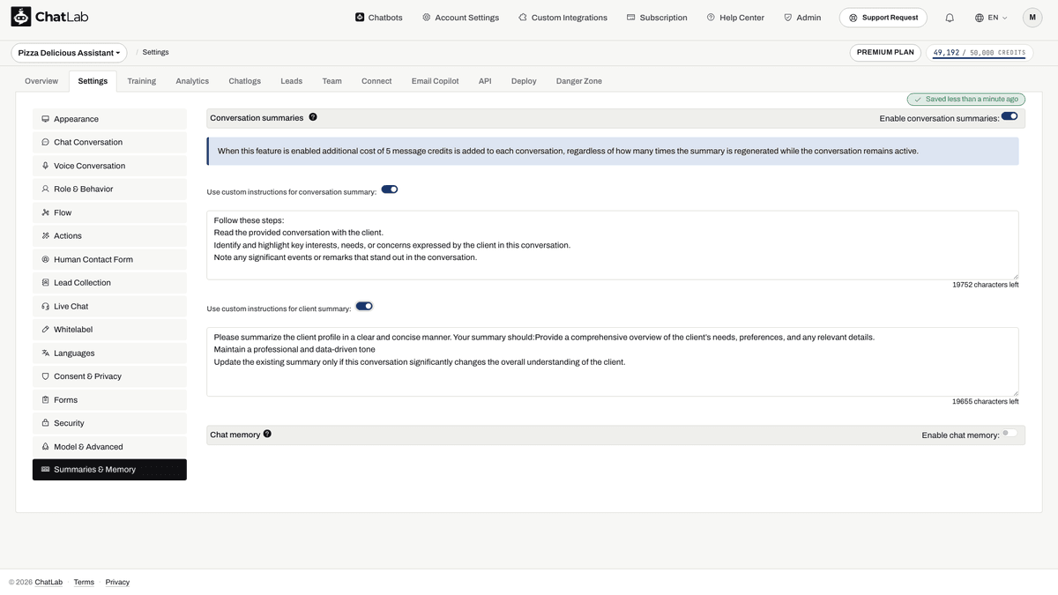Switch to the API tab
The width and height of the screenshot is (1058, 595).
(x=485, y=81)
